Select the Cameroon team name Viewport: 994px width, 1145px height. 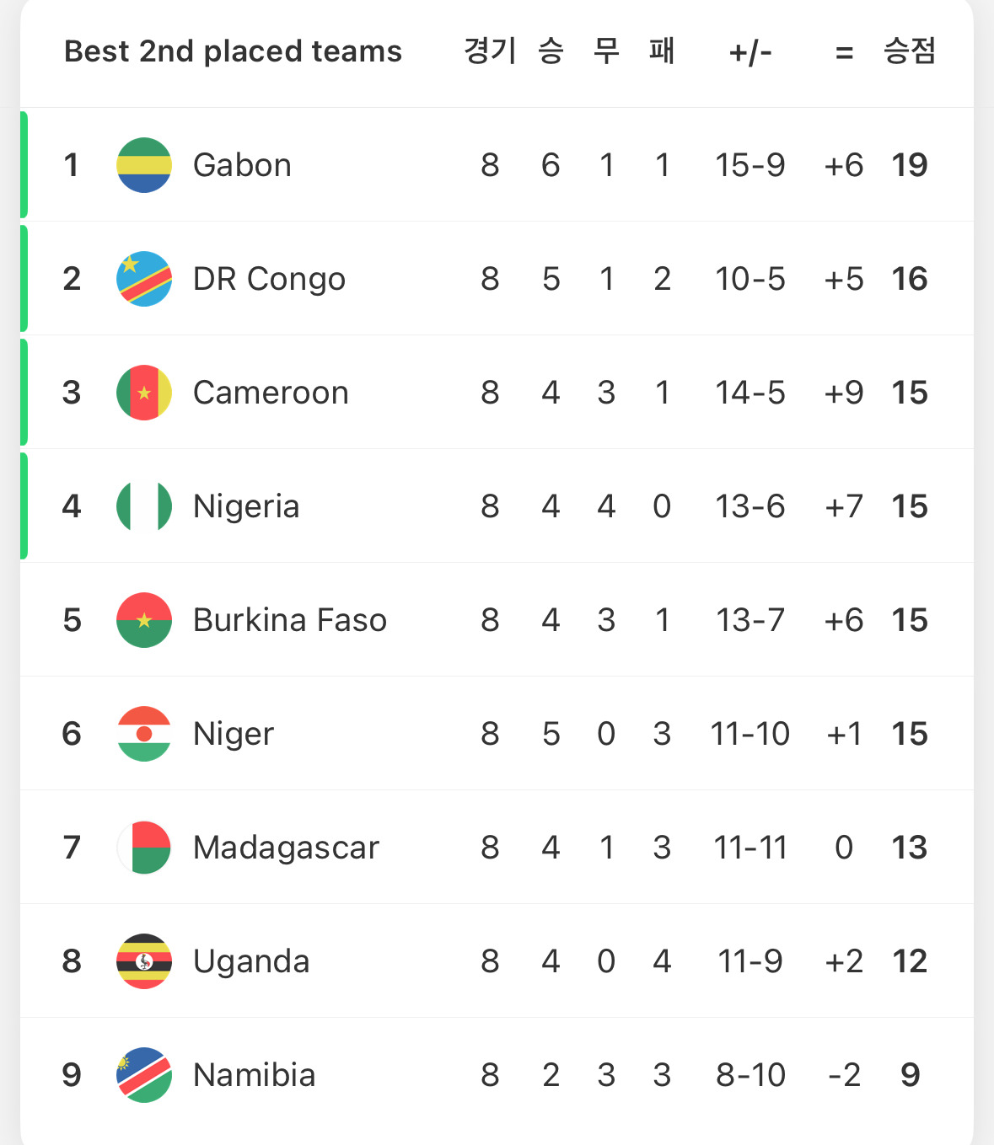click(x=271, y=393)
